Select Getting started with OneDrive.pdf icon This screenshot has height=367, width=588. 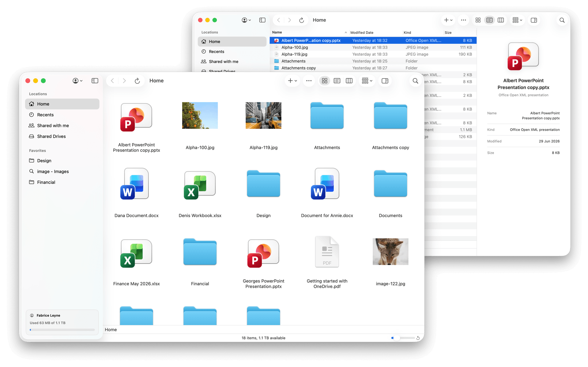[327, 252]
